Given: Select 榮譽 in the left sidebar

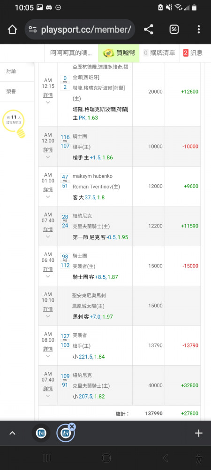Looking at the screenshot, I should click(11, 92).
